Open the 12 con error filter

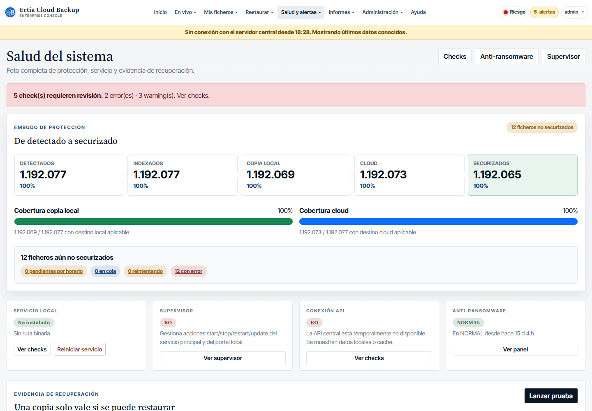tap(188, 271)
